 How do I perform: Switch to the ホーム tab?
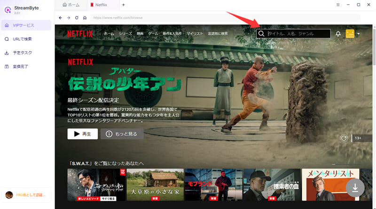[71, 5]
